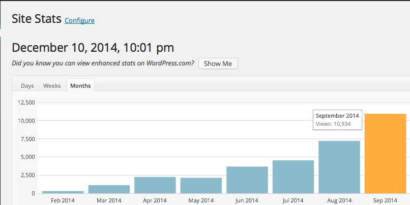This screenshot has width=410, height=205.
Task: Click the enhanced stats hint text
Action: 103,63
